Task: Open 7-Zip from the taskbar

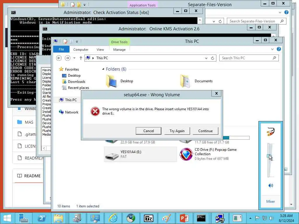Action: tap(149, 218)
